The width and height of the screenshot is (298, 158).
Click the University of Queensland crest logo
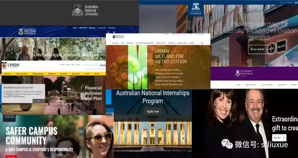(238, 73)
